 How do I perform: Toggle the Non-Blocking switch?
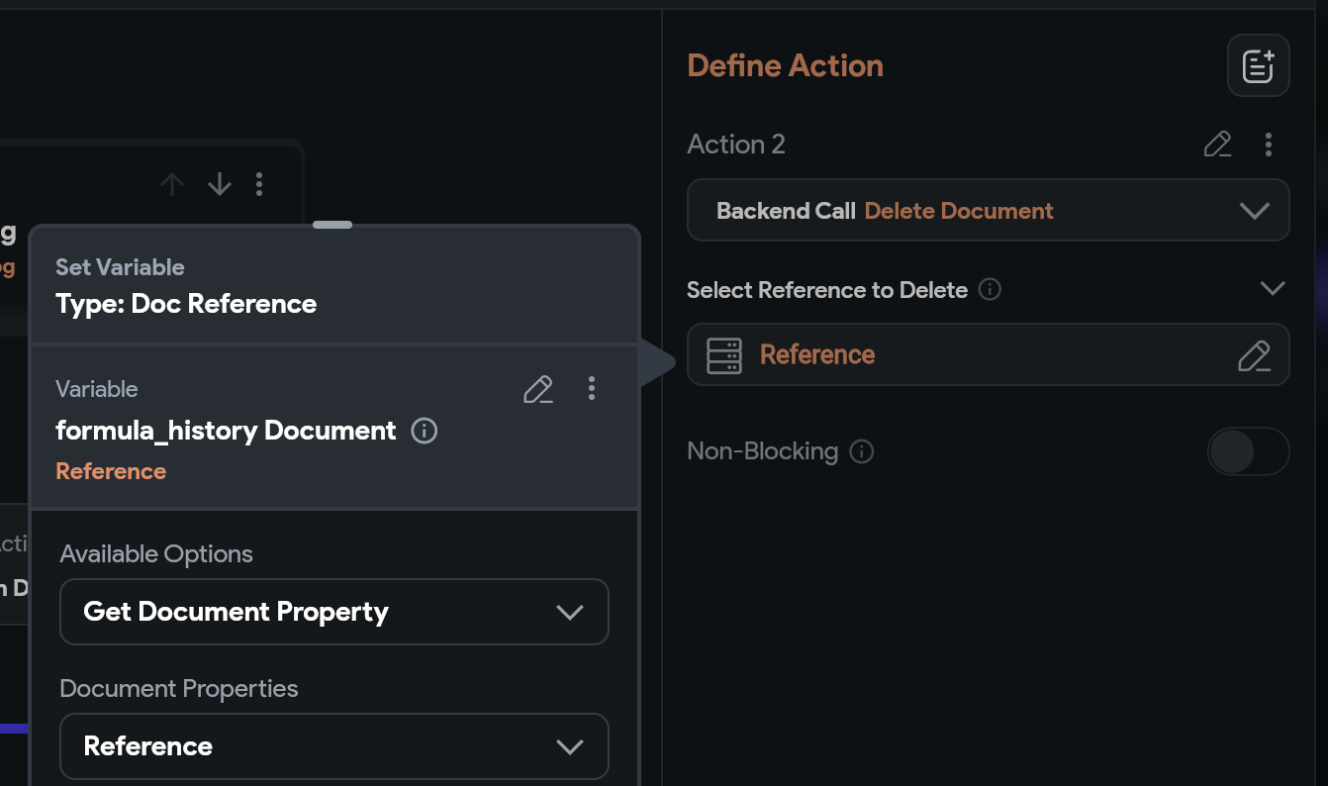pos(1248,452)
